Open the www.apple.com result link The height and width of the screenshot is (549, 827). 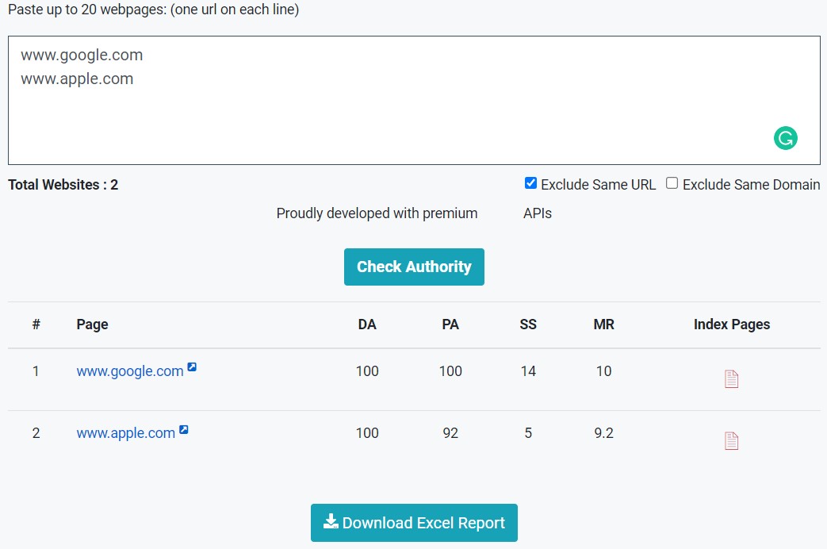[x=125, y=433]
